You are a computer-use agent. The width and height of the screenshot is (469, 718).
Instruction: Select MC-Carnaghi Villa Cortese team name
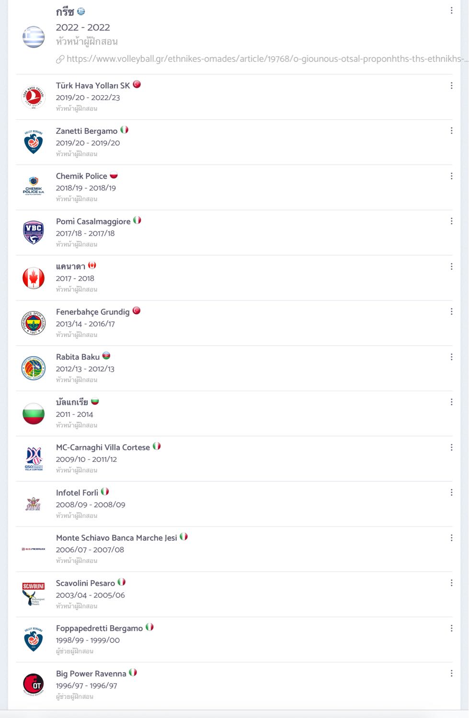coord(103,448)
